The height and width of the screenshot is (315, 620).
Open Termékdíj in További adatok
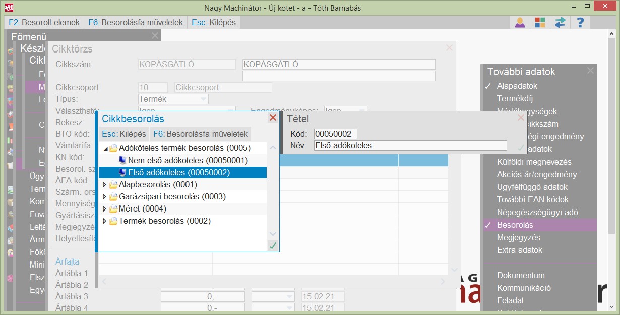(x=515, y=99)
